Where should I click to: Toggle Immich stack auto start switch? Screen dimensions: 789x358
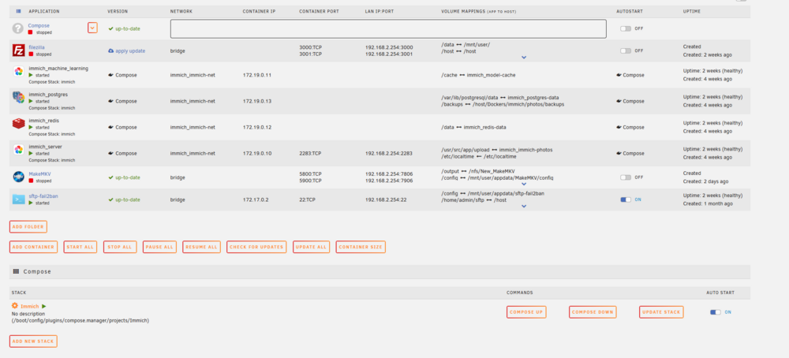tap(715, 312)
